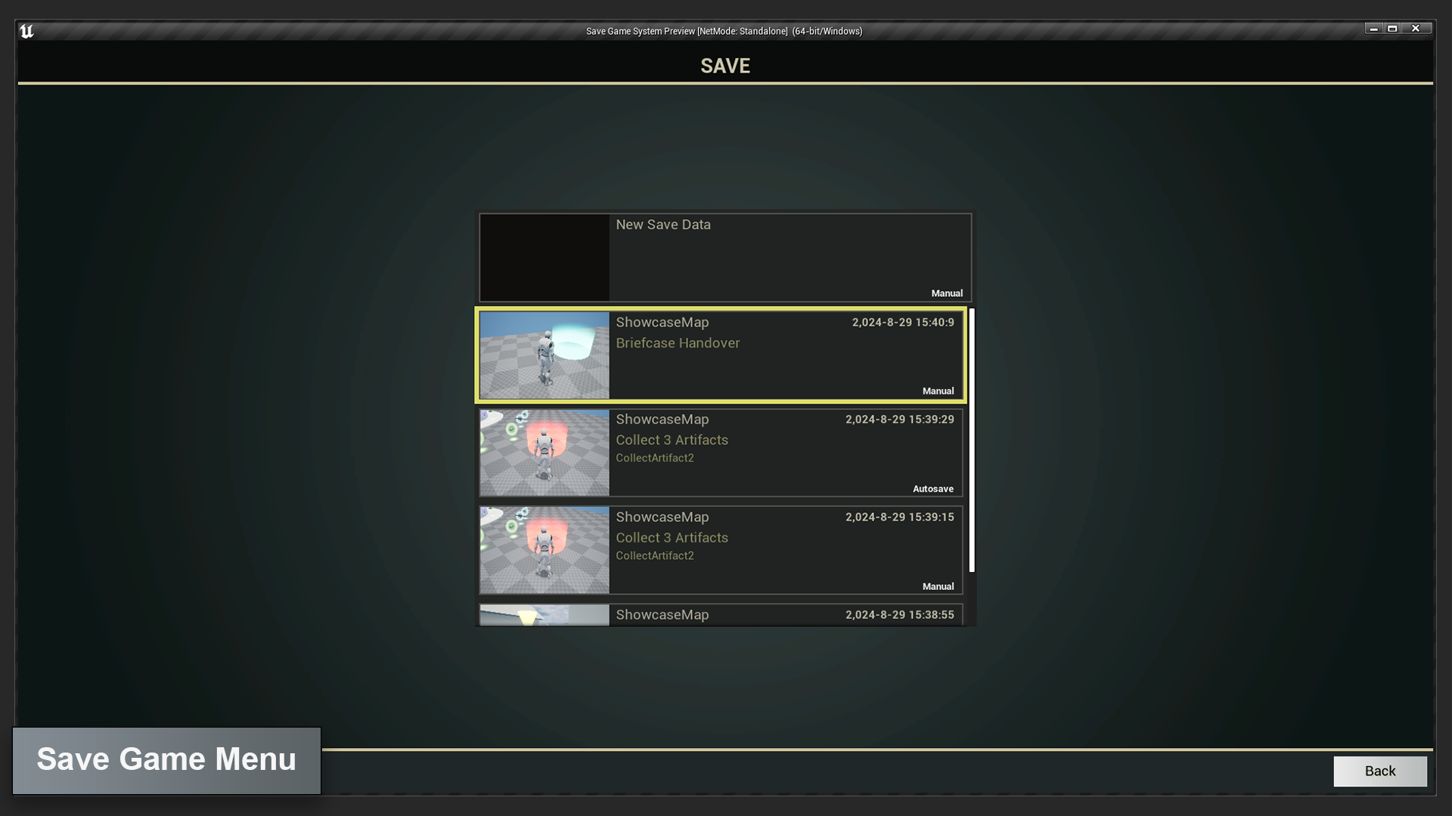The width and height of the screenshot is (1452, 816).
Task: Click the Autosave label on second ShowcaseMap entry
Action: [x=932, y=489]
